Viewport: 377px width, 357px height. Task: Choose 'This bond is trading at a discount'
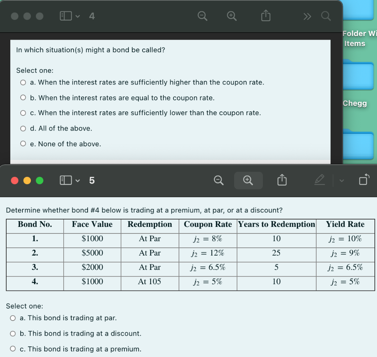pos(13,333)
